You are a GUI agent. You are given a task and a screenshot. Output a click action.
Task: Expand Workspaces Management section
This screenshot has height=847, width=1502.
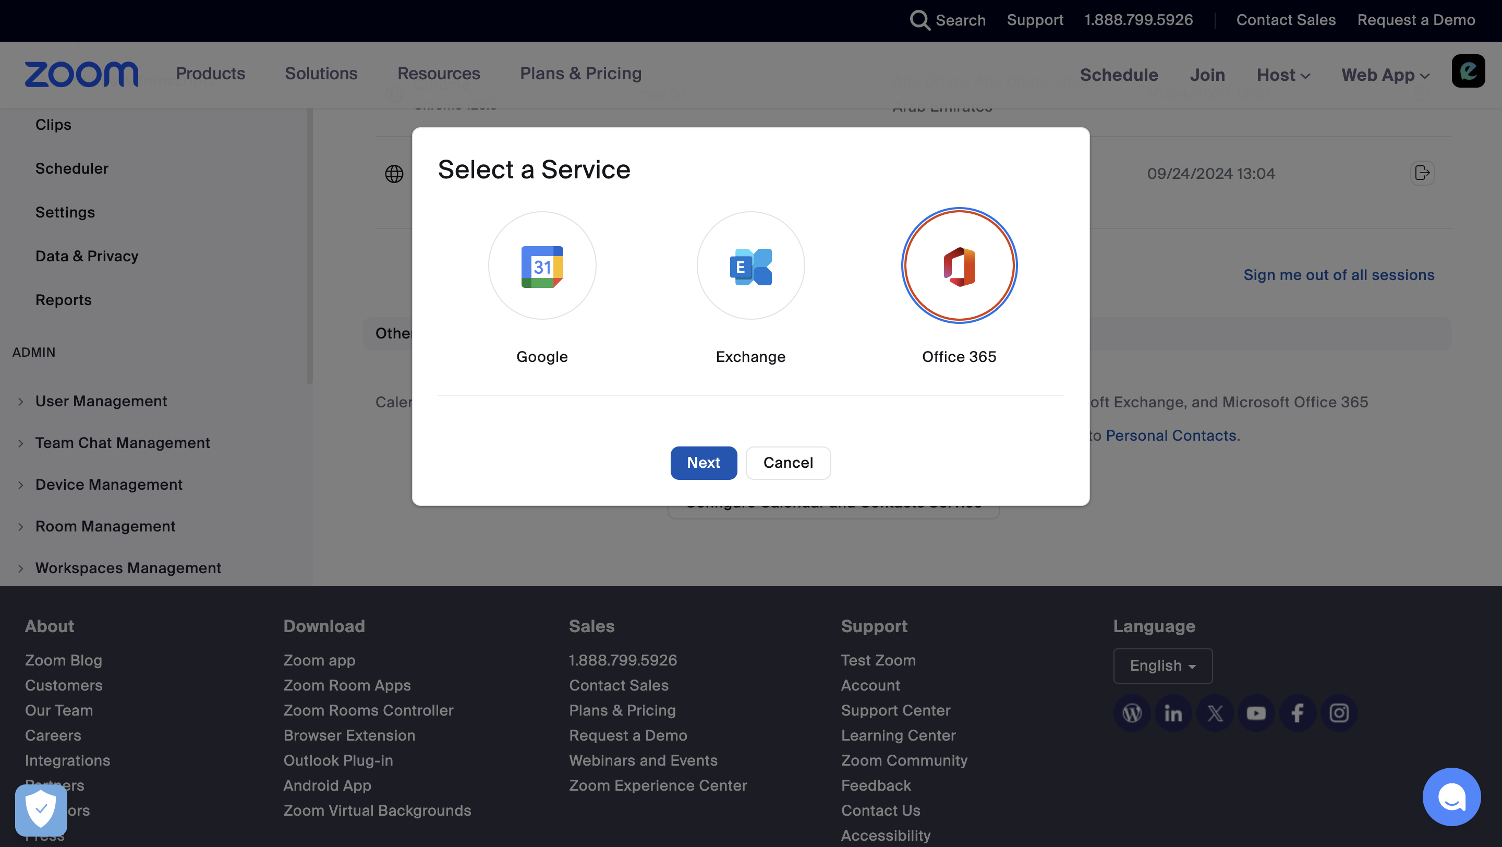(x=128, y=568)
